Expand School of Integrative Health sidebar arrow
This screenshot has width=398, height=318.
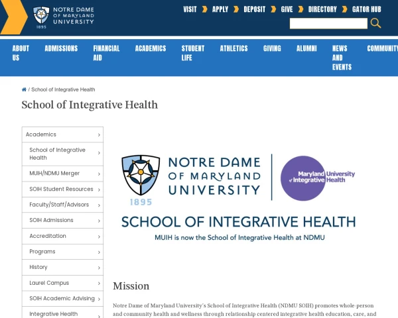(99, 153)
